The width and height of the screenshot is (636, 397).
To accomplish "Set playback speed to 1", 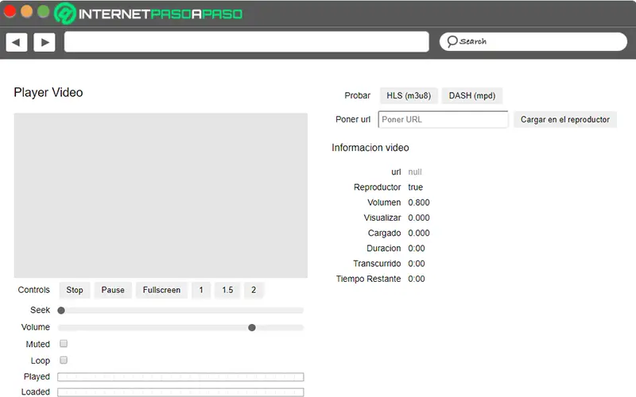I will (201, 290).
